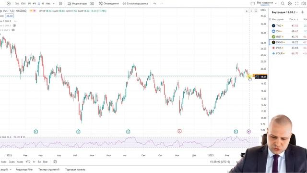Click the flag icons next to the NASDAQ title
307x173 pixels.
click(x=33, y=11)
